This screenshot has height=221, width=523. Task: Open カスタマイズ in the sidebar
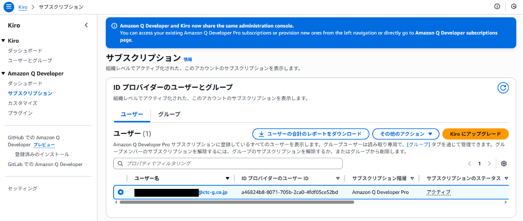pyautogui.click(x=23, y=103)
